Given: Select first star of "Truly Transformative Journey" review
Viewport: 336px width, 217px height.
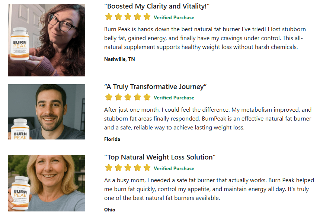Looking at the screenshot, I should [x=109, y=97].
